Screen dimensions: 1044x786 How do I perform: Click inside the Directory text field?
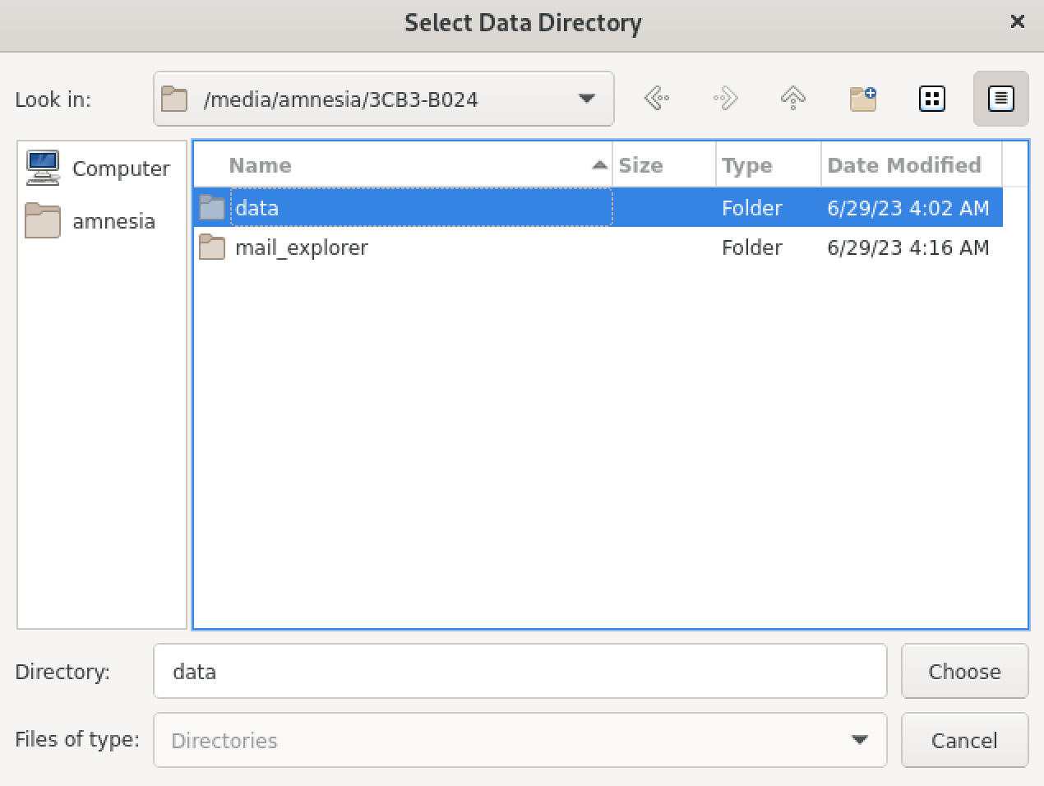click(520, 672)
